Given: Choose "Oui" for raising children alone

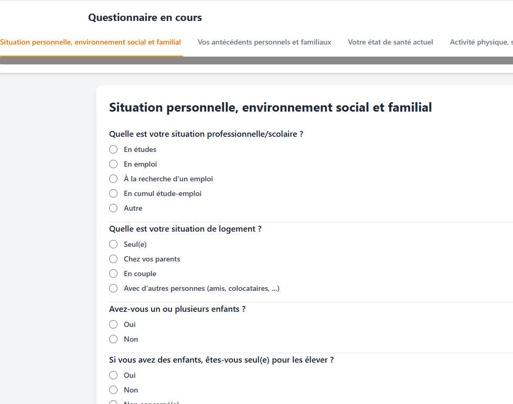Looking at the screenshot, I should point(113,375).
